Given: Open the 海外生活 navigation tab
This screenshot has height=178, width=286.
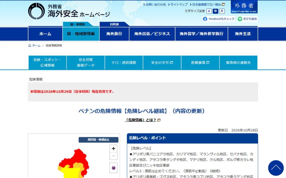Looking at the screenshot, I should 243,34.
